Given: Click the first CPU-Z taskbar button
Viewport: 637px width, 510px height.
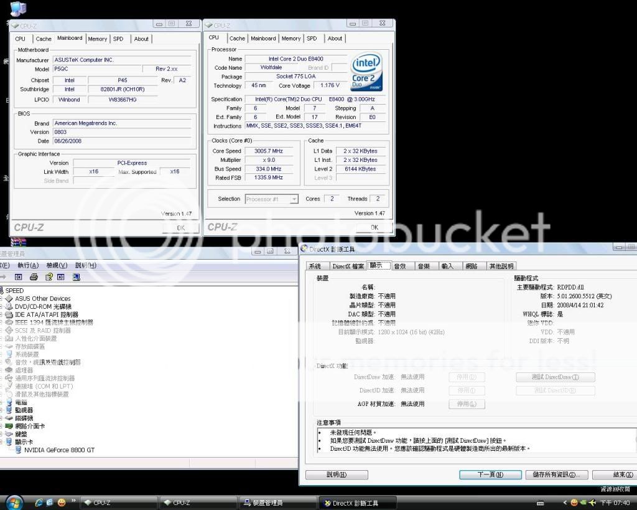Looking at the screenshot, I should [x=118, y=503].
